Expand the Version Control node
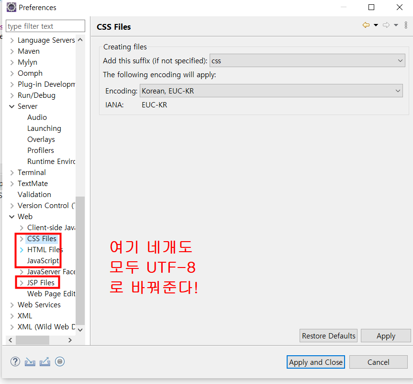413x384 pixels. [x=12, y=206]
